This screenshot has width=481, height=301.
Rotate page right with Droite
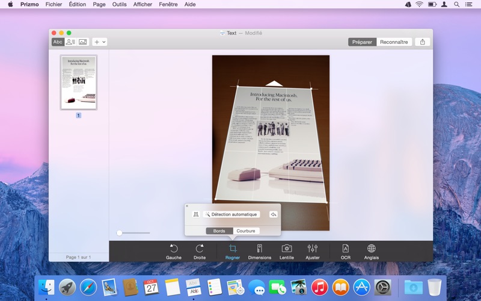pos(200,252)
